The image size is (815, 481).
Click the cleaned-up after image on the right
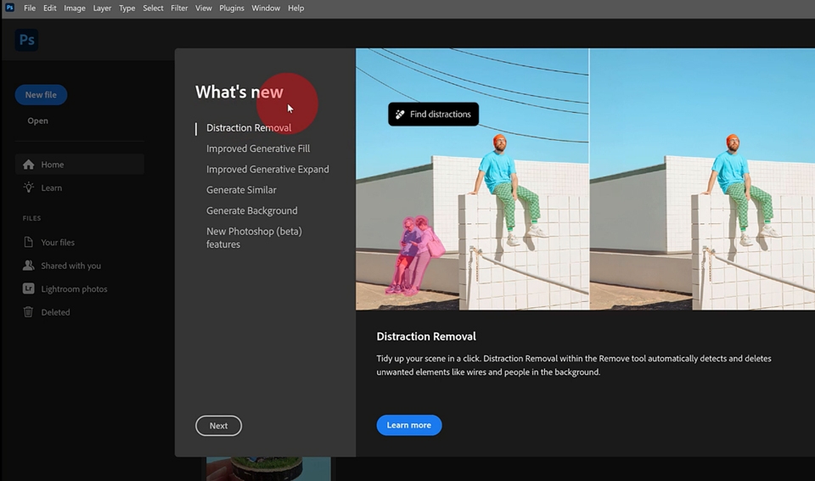click(x=702, y=179)
